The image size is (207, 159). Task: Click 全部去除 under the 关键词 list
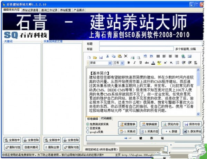[x=31, y=140]
